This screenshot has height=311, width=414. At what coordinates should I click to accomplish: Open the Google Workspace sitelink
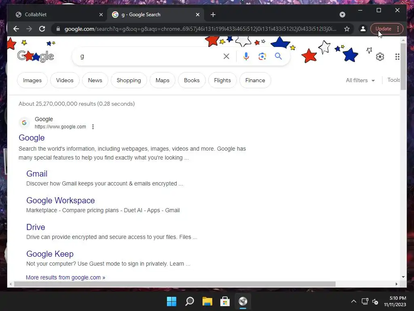61,200
